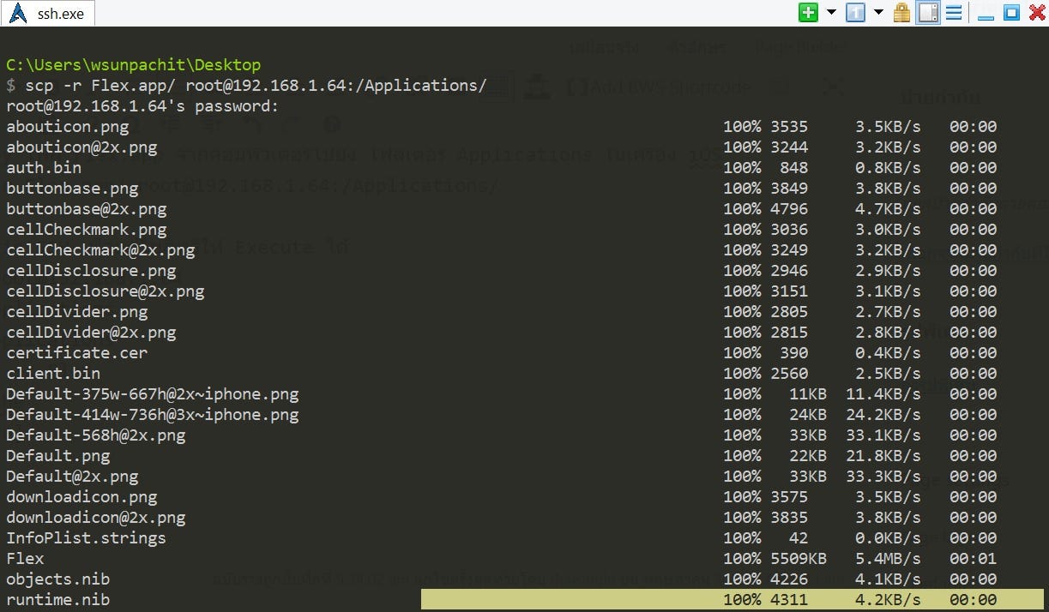Click the tab's logo icon beside ssh.exe
This screenshot has height=612, width=1049.
click(x=18, y=14)
